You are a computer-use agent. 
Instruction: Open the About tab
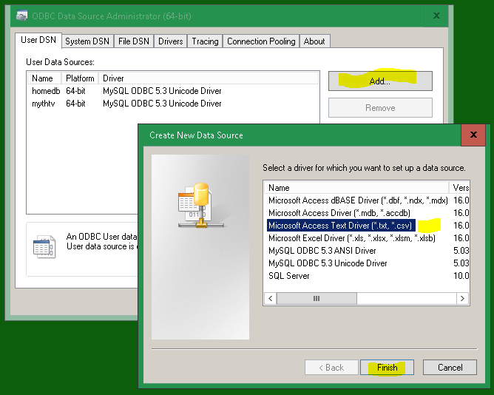point(314,41)
